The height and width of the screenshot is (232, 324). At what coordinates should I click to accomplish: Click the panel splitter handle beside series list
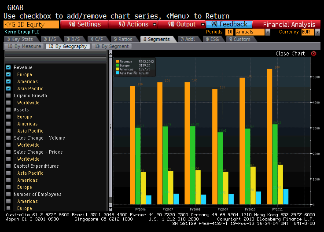110,127
